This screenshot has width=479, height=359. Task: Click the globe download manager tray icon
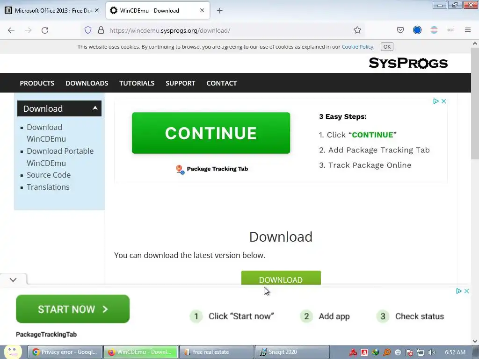376,352
